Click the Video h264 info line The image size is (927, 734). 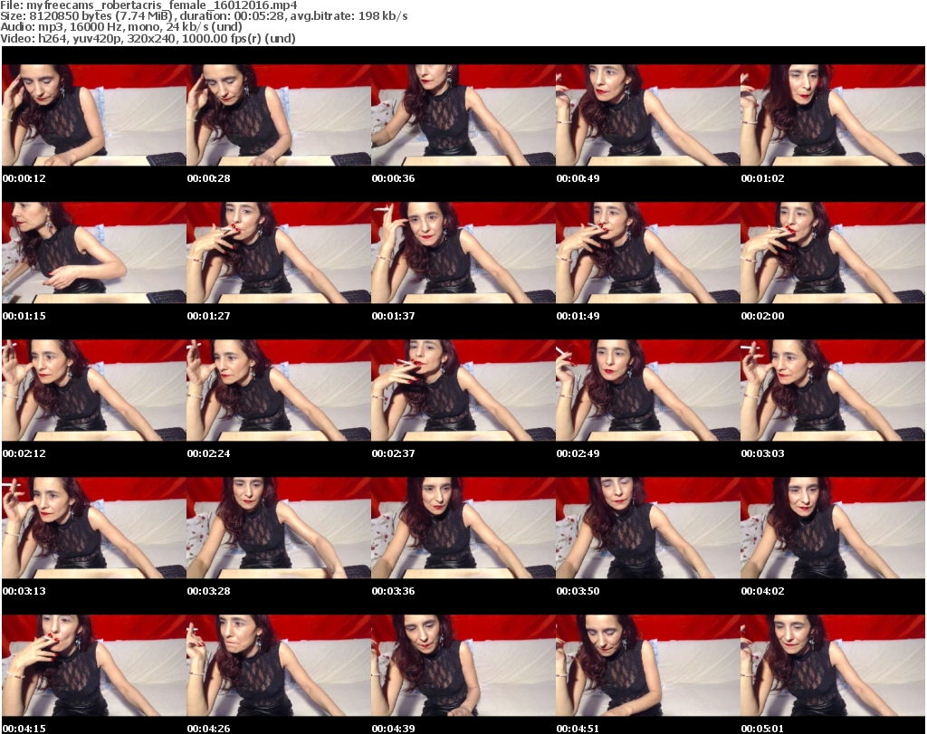pyautogui.click(x=148, y=38)
